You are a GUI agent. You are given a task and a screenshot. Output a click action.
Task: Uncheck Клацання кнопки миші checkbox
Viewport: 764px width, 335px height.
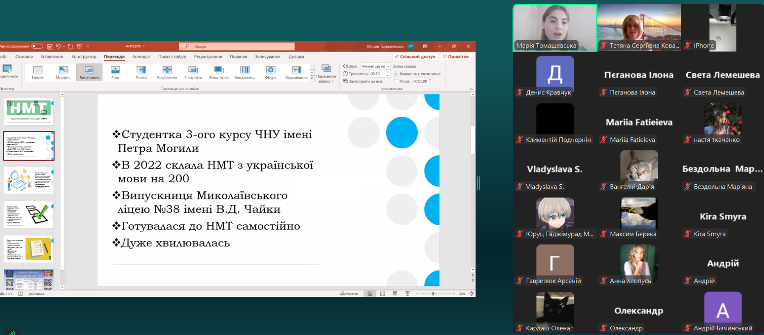tap(396, 74)
